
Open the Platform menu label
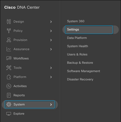tap(20, 77)
